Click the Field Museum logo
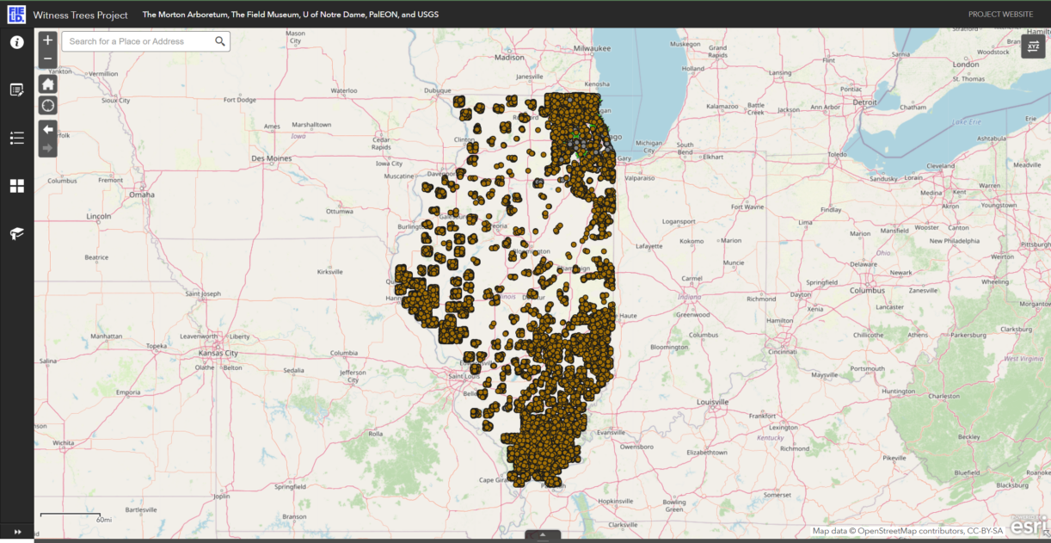The height and width of the screenshot is (543, 1051). [x=16, y=14]
